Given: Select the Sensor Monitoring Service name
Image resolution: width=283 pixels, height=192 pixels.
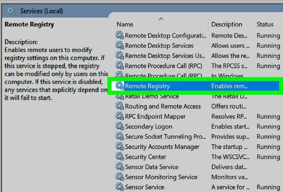Looking at the screenshot, I should (x=161, y=177).
